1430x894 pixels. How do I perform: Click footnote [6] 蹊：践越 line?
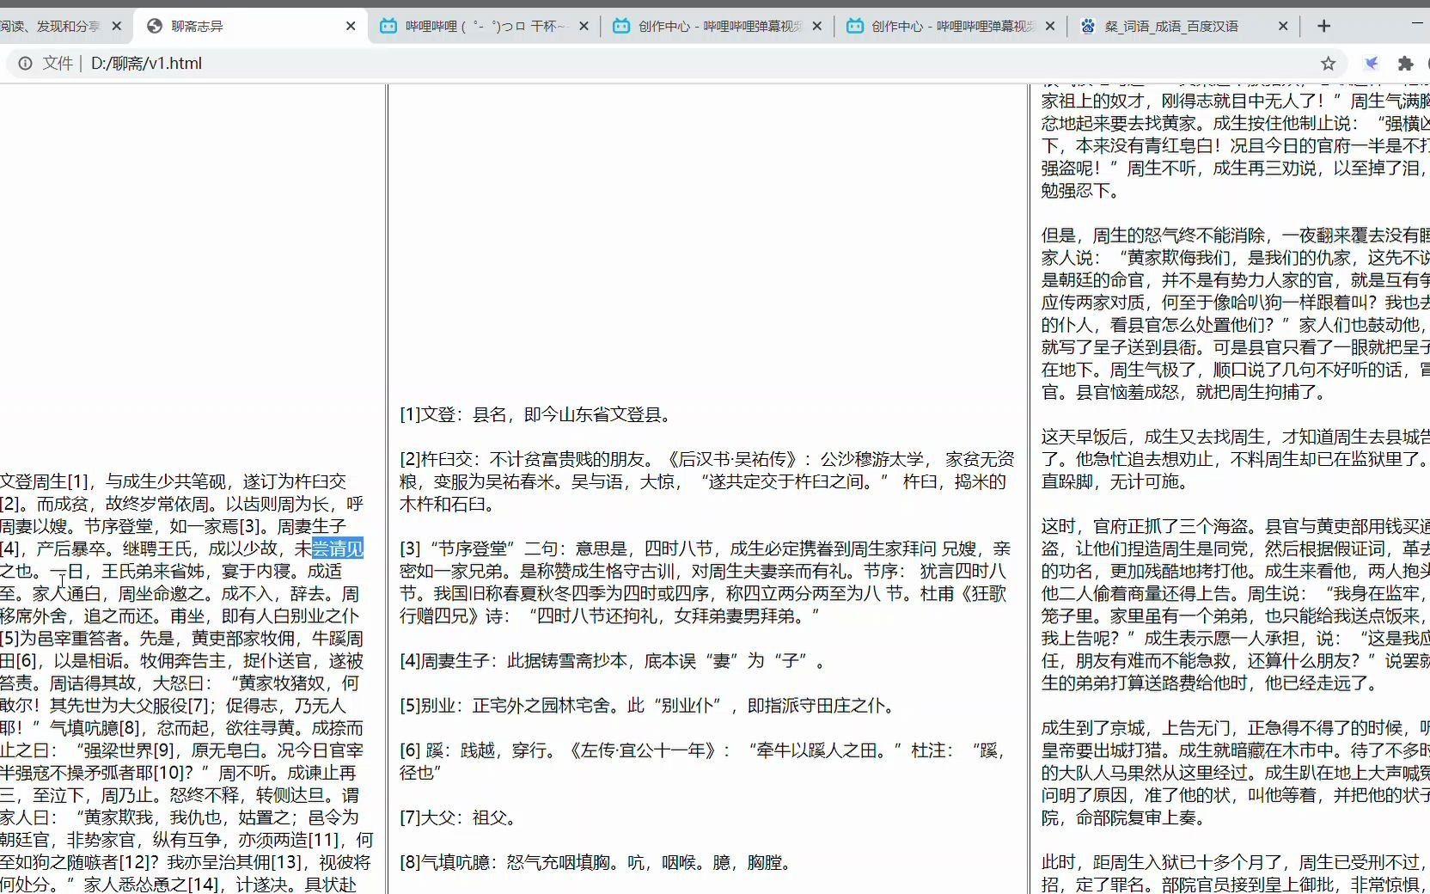click(x=704, y=750)
